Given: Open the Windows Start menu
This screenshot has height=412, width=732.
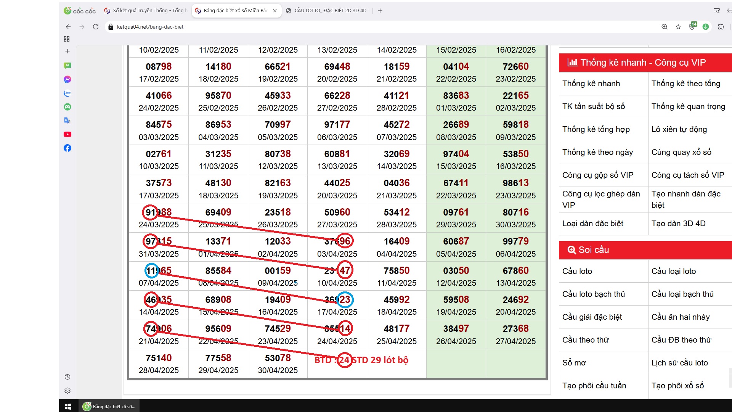Looking at the screenshot, I should pyautogui.click(x=68, y=406).
